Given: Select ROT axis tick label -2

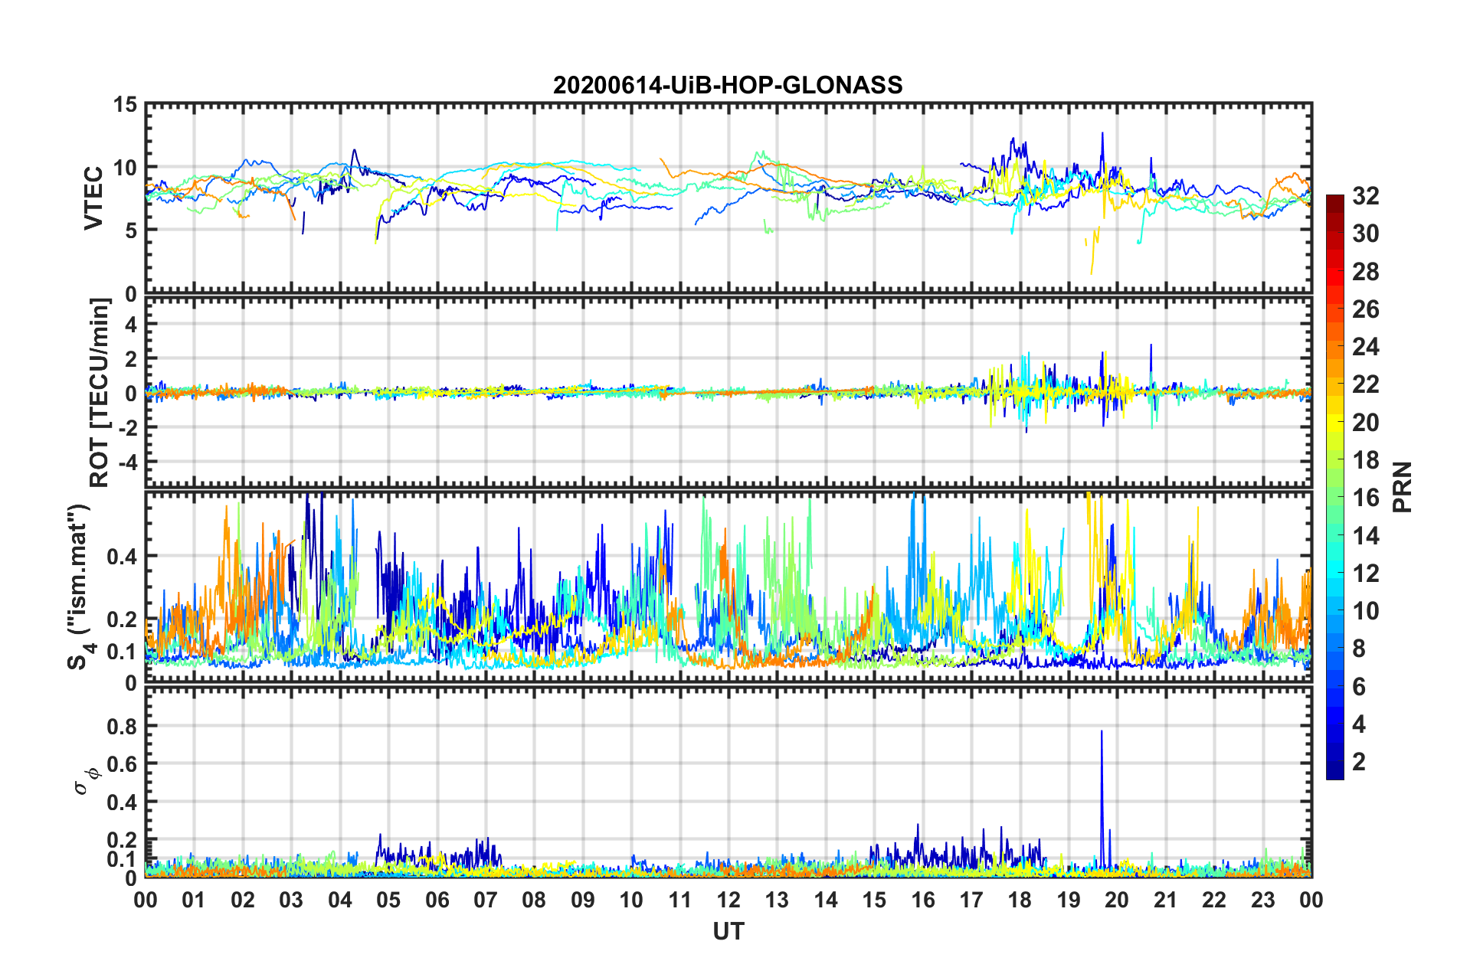Looking at the screenshot, I should click(x=128, y=427).
